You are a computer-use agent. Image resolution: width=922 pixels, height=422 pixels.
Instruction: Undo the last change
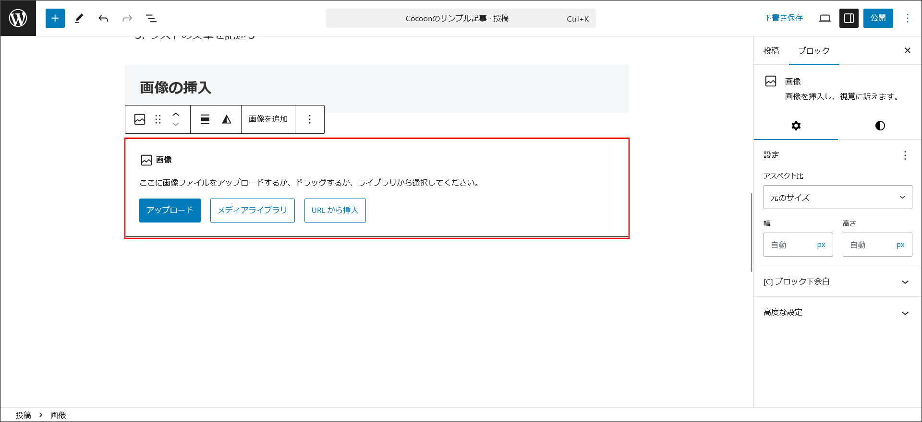(103, 18)
